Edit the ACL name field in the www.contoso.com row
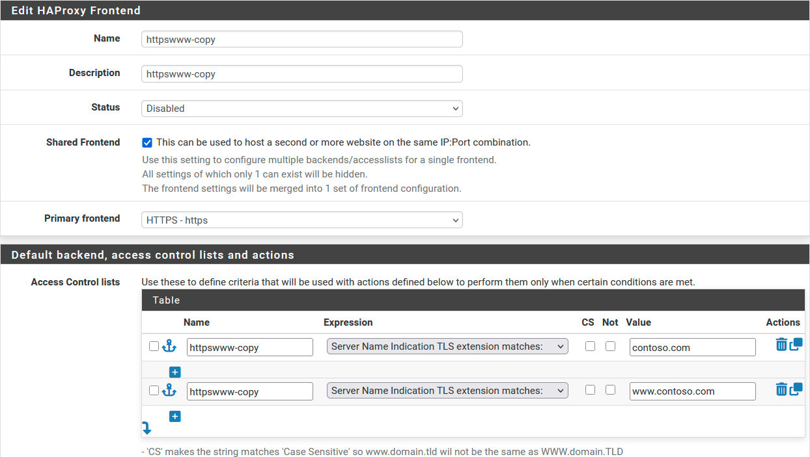 (x=250, y=391)
